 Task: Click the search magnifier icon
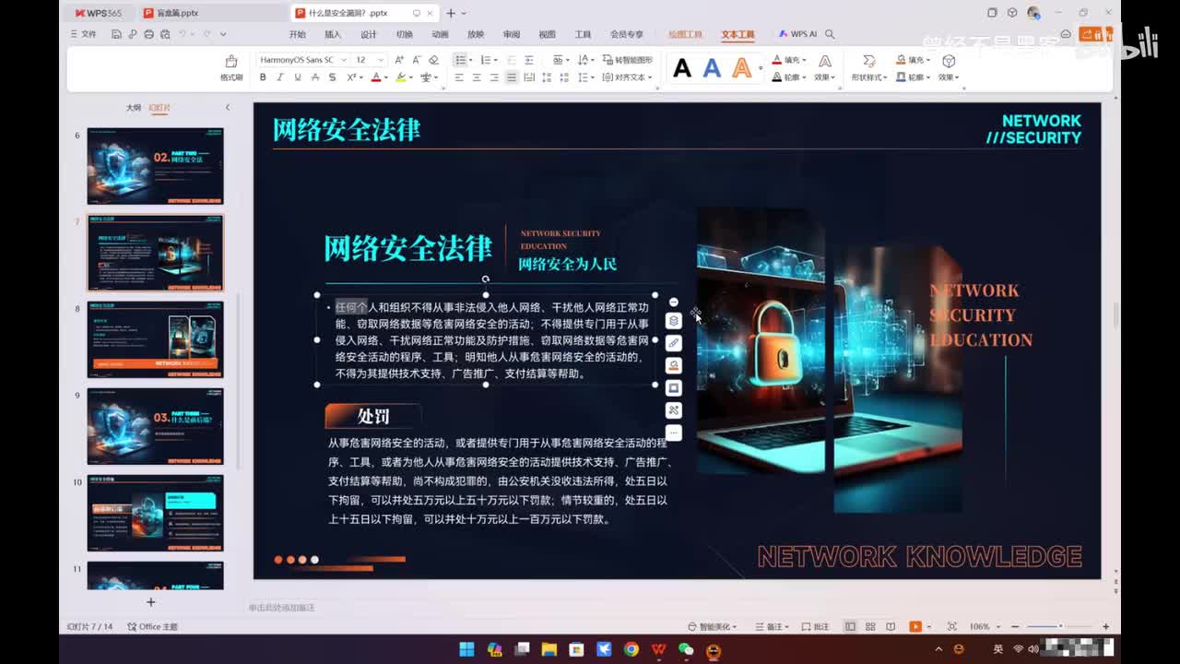[830, 34]
